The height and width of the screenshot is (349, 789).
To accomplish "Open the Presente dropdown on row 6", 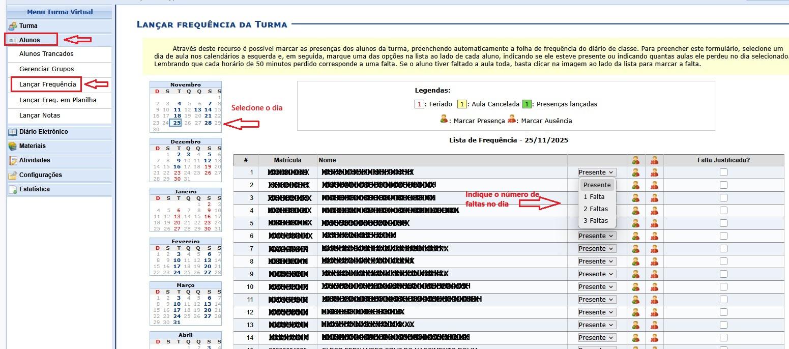I will (597, 236).
